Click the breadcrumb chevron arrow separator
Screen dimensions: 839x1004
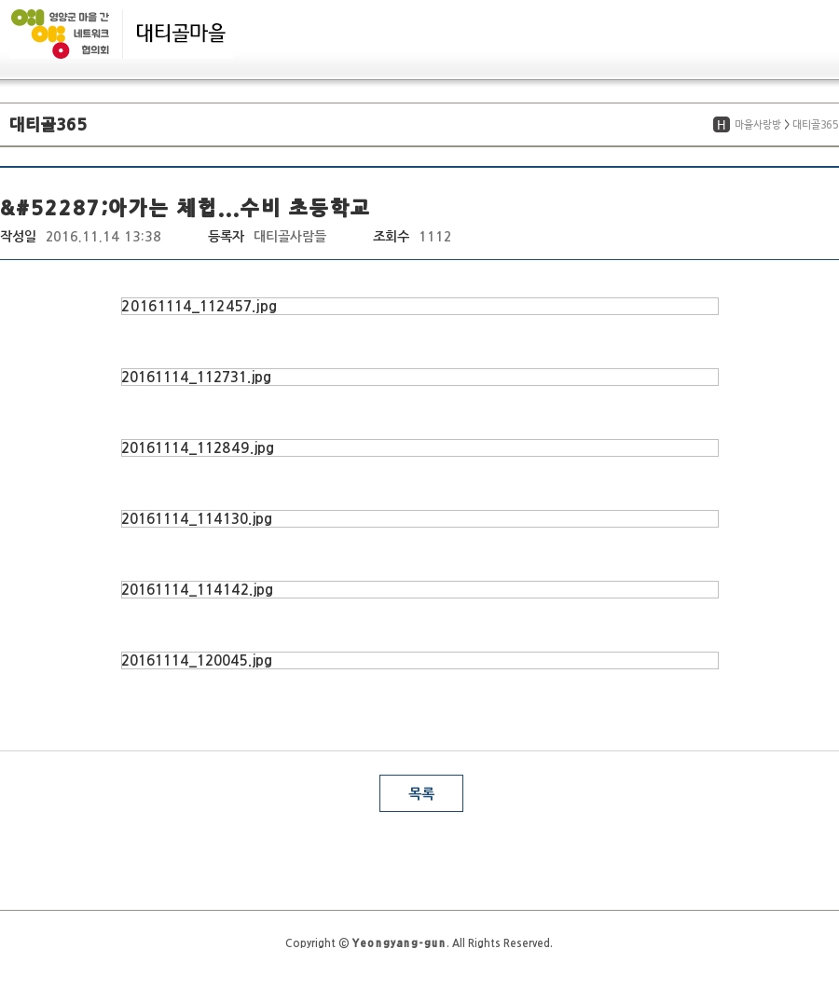point(787,125)
